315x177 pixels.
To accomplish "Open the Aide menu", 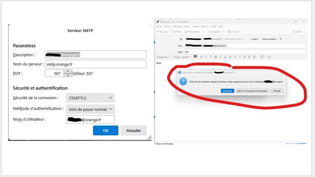I will coord(221,26).
